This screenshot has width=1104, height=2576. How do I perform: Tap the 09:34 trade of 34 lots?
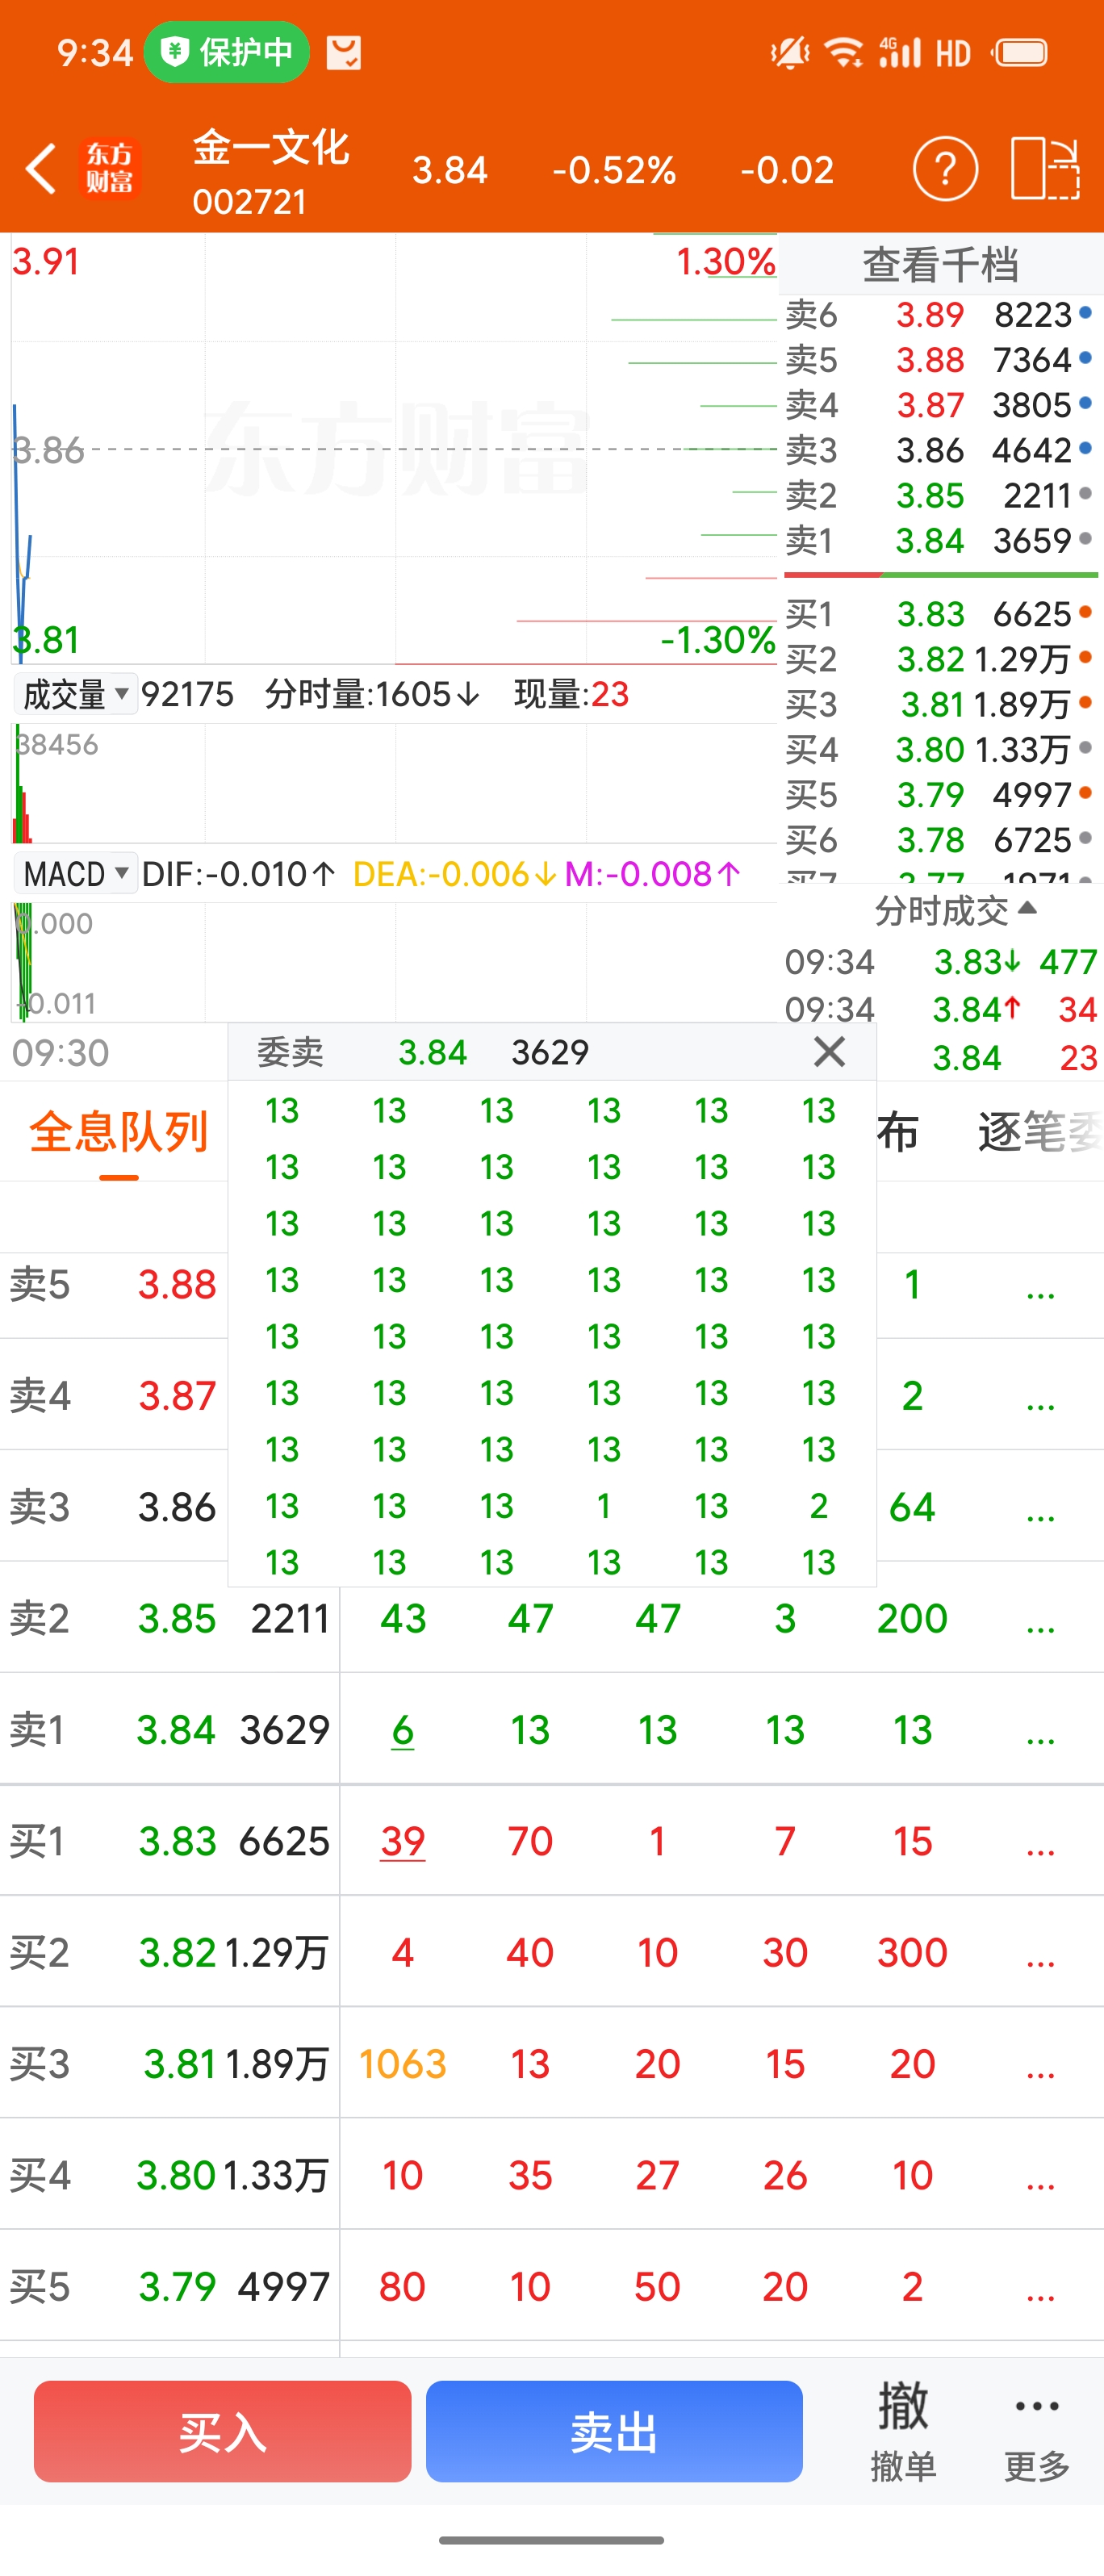[x=940, y=1010]
